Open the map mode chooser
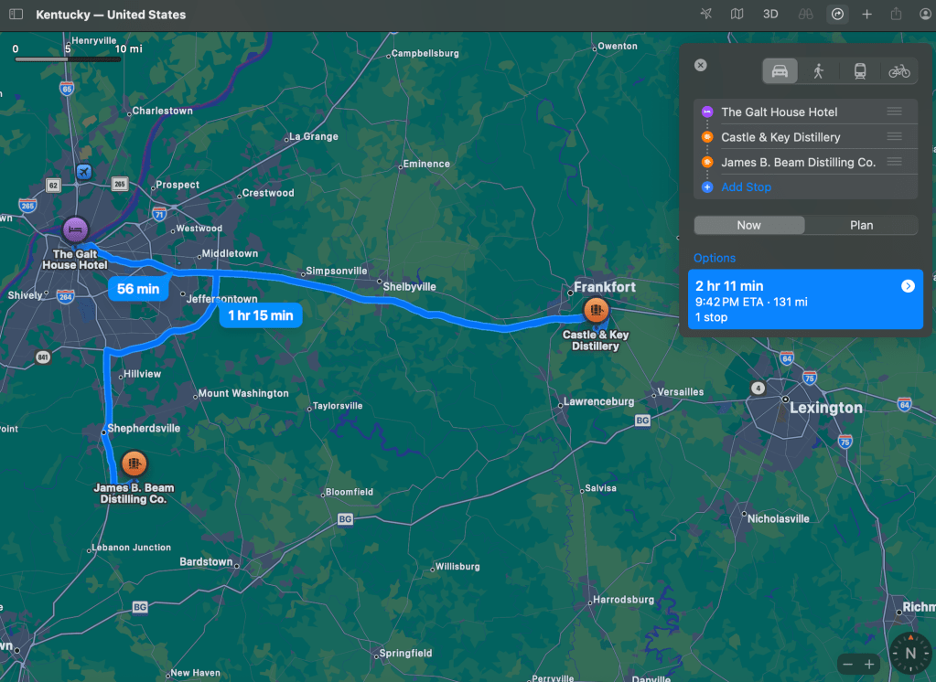936x682 pixels. [x=737, y=15]
